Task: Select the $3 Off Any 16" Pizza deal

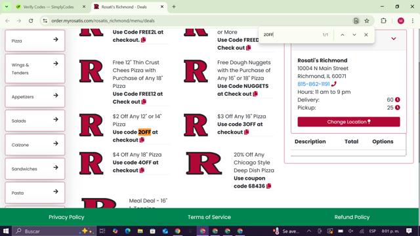Action: point(241,117)
